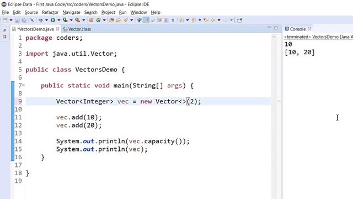Click the Save All icon
The image size is (353, 199).
24,20
